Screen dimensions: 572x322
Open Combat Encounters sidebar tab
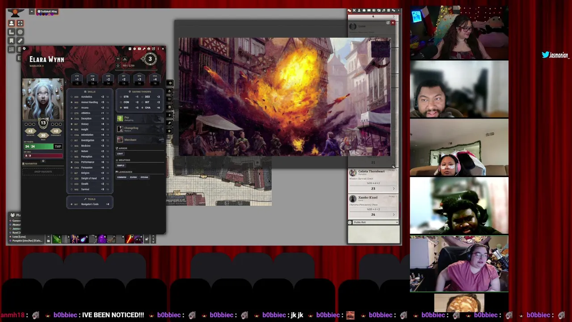pyautogui.click(x=354, y=10)
